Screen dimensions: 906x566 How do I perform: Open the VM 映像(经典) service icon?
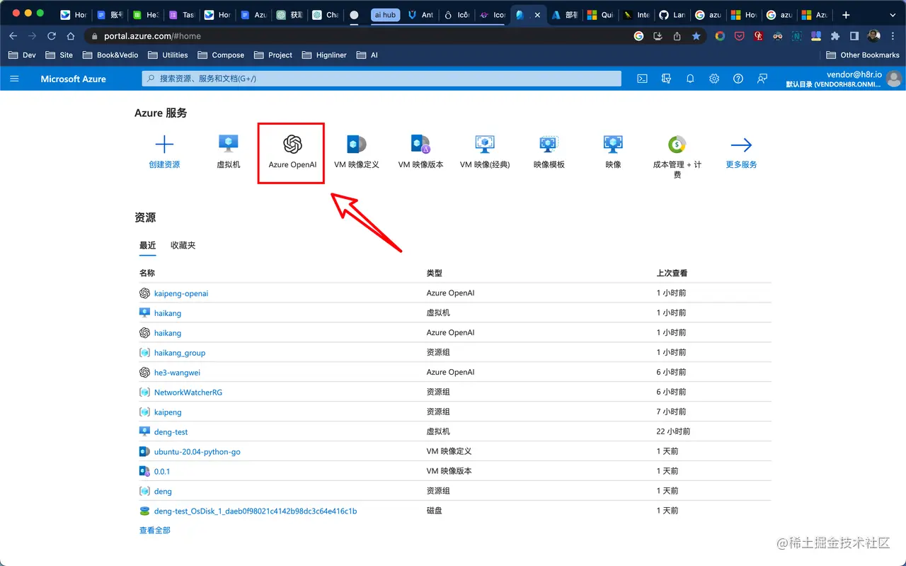coord(485,144)
